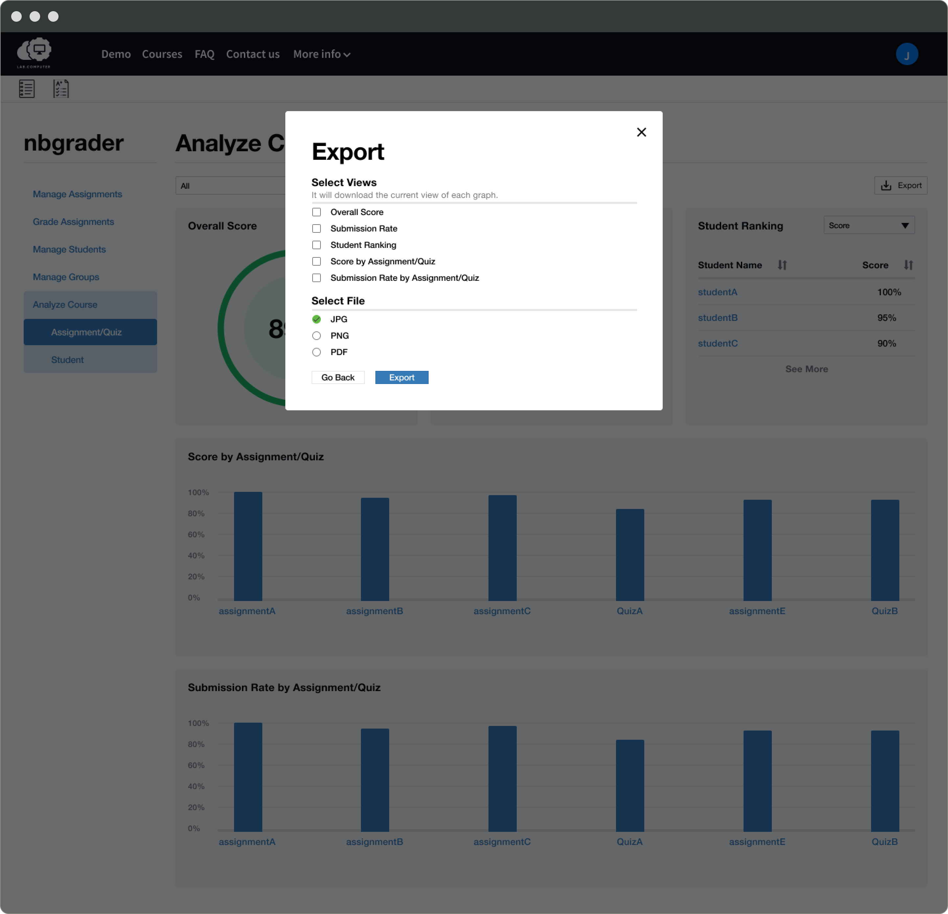The height and width of the screenshot is (914, 948).
Task: Click the Go Back button
Action: pyautogui.click(x=338, y=378)
